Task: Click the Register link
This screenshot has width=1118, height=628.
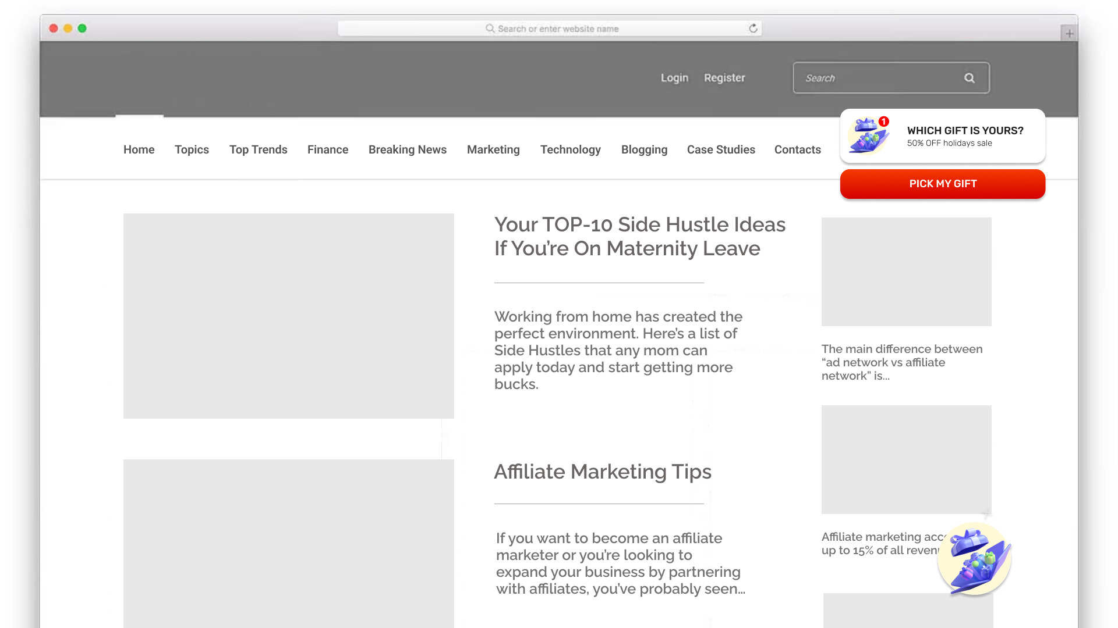Action: pyautogui.click(x=724, y=78)
